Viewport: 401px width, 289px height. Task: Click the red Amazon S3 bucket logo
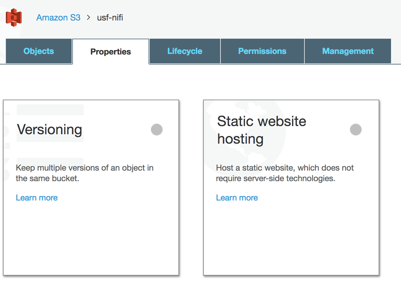(14, 18)
